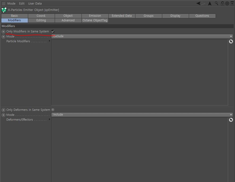
Task: Switch to the Coord. tab
Action: [x=41, y=16]
